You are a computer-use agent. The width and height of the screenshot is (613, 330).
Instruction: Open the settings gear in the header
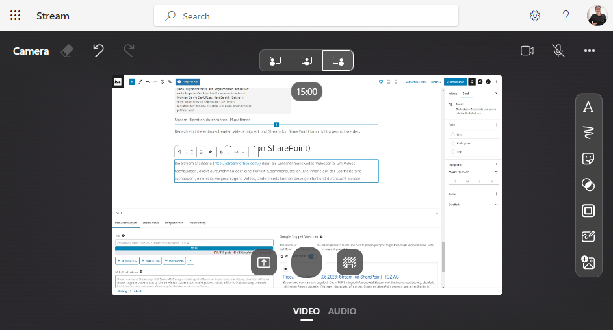535,16
